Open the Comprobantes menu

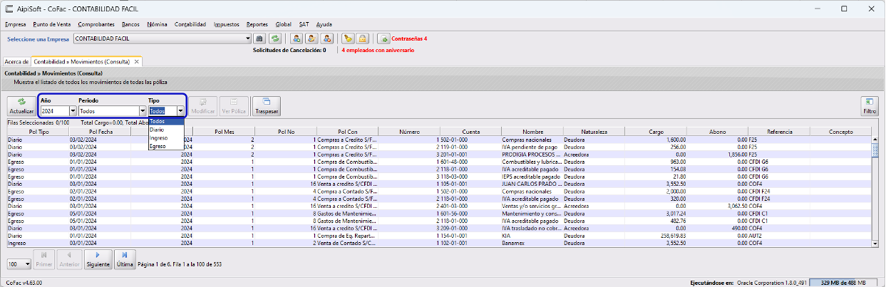pyautogui.click(x=96, y=24)
